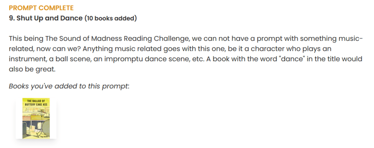Viewport: 374px width, 148px height.
Task: Click the number "9." before the prompt title
Action: click(12, 18)
